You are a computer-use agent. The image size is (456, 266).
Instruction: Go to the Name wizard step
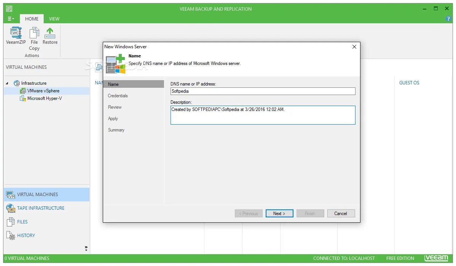point(134,84)
